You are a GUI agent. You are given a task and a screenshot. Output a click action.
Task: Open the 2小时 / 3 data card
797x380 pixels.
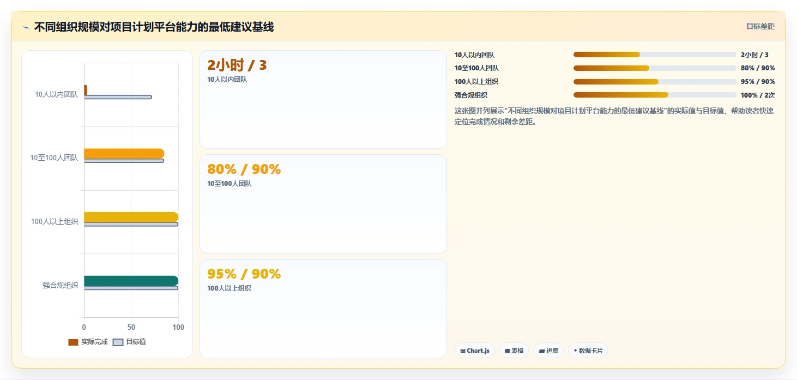point(323,99)
